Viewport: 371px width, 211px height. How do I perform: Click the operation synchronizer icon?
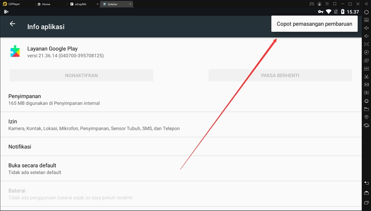point(366,52)
